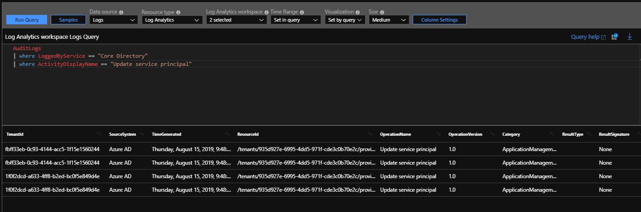Click the Data source info icon

pyautogui.click(x=121, y=12)
